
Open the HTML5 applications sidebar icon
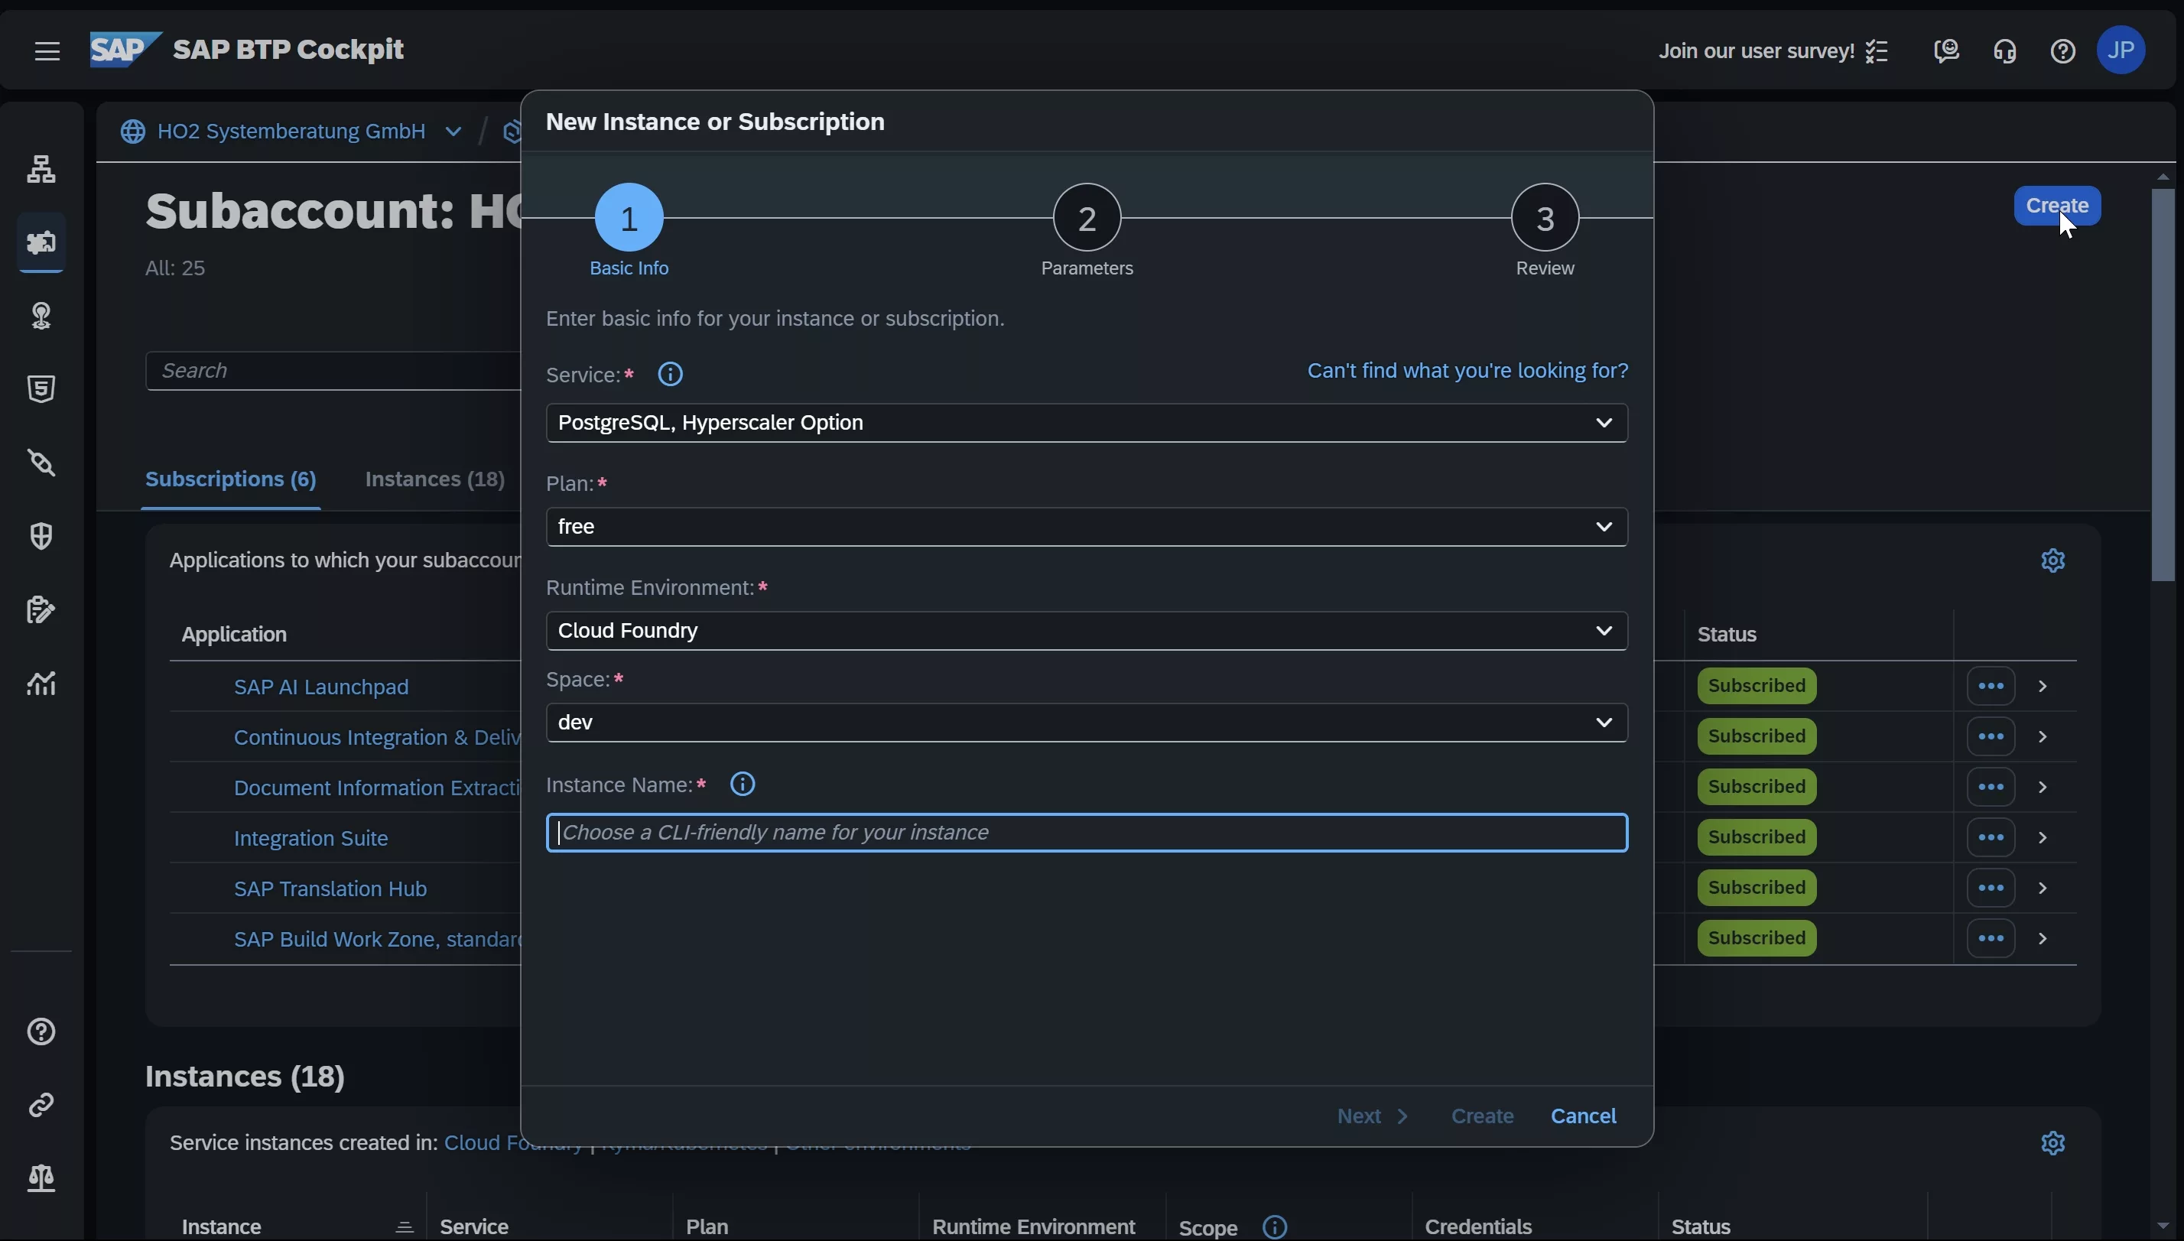click(41, 388)
